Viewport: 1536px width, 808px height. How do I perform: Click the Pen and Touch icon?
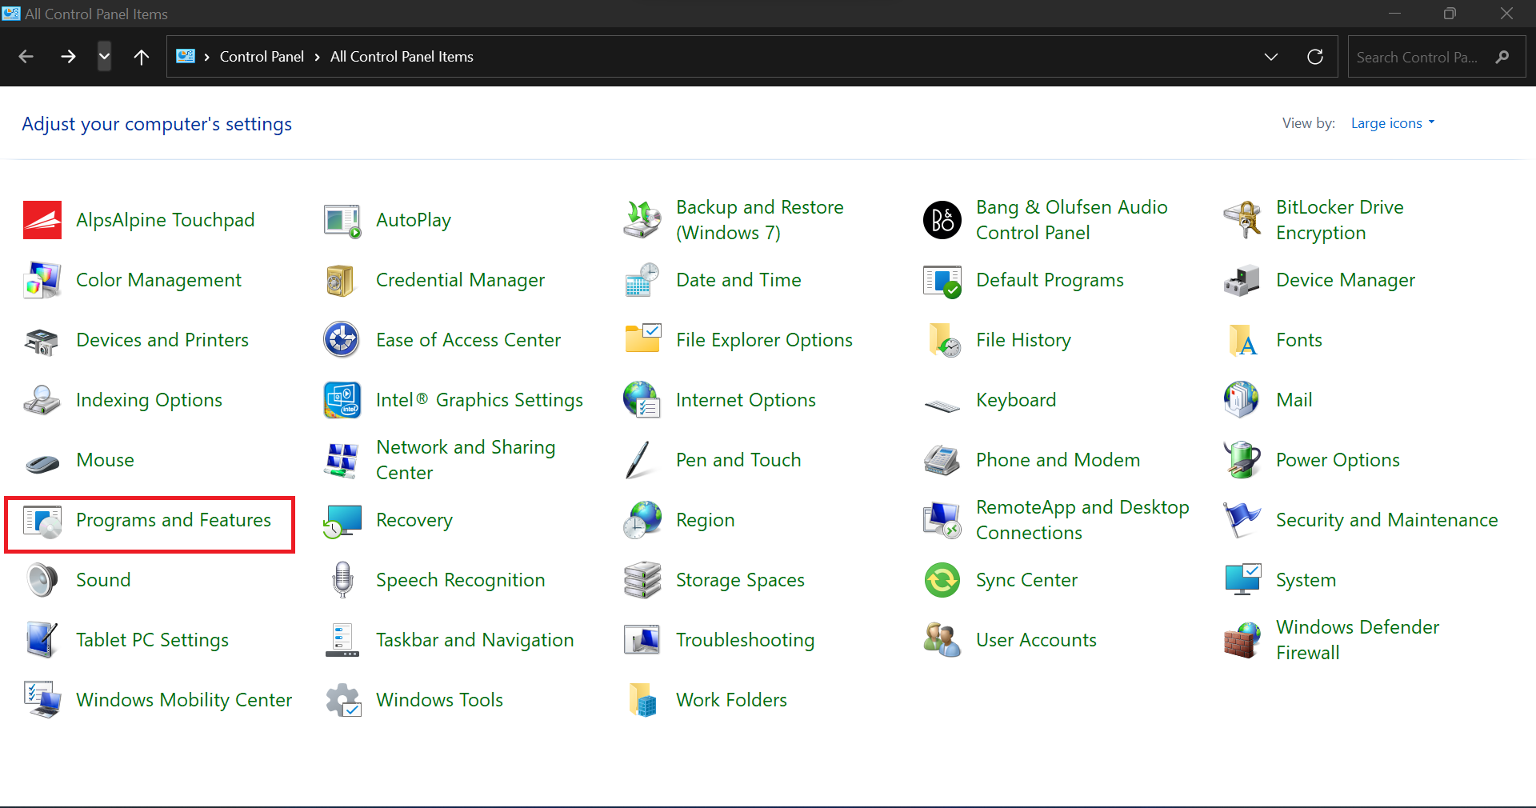coord(639,460)
